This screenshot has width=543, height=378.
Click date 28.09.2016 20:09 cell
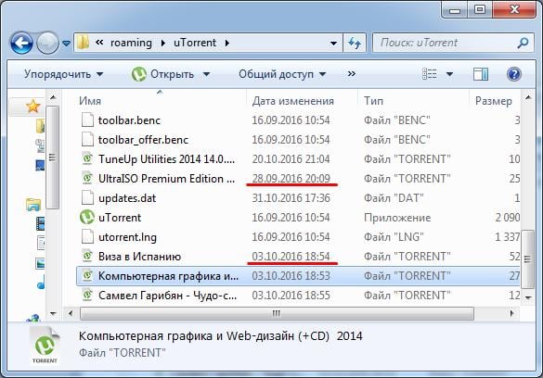tap(291, 179)
